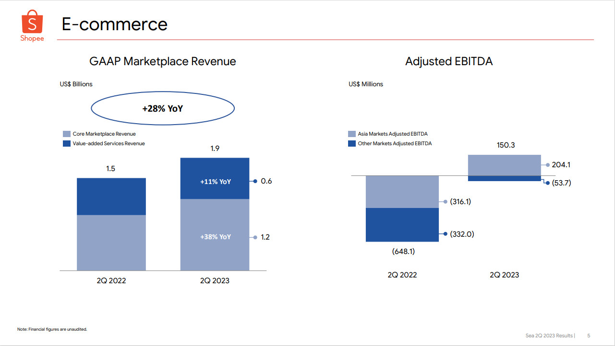615x346 pixels.
Task: Click the '0.6' value-added services value
Action: pos(266,181)
